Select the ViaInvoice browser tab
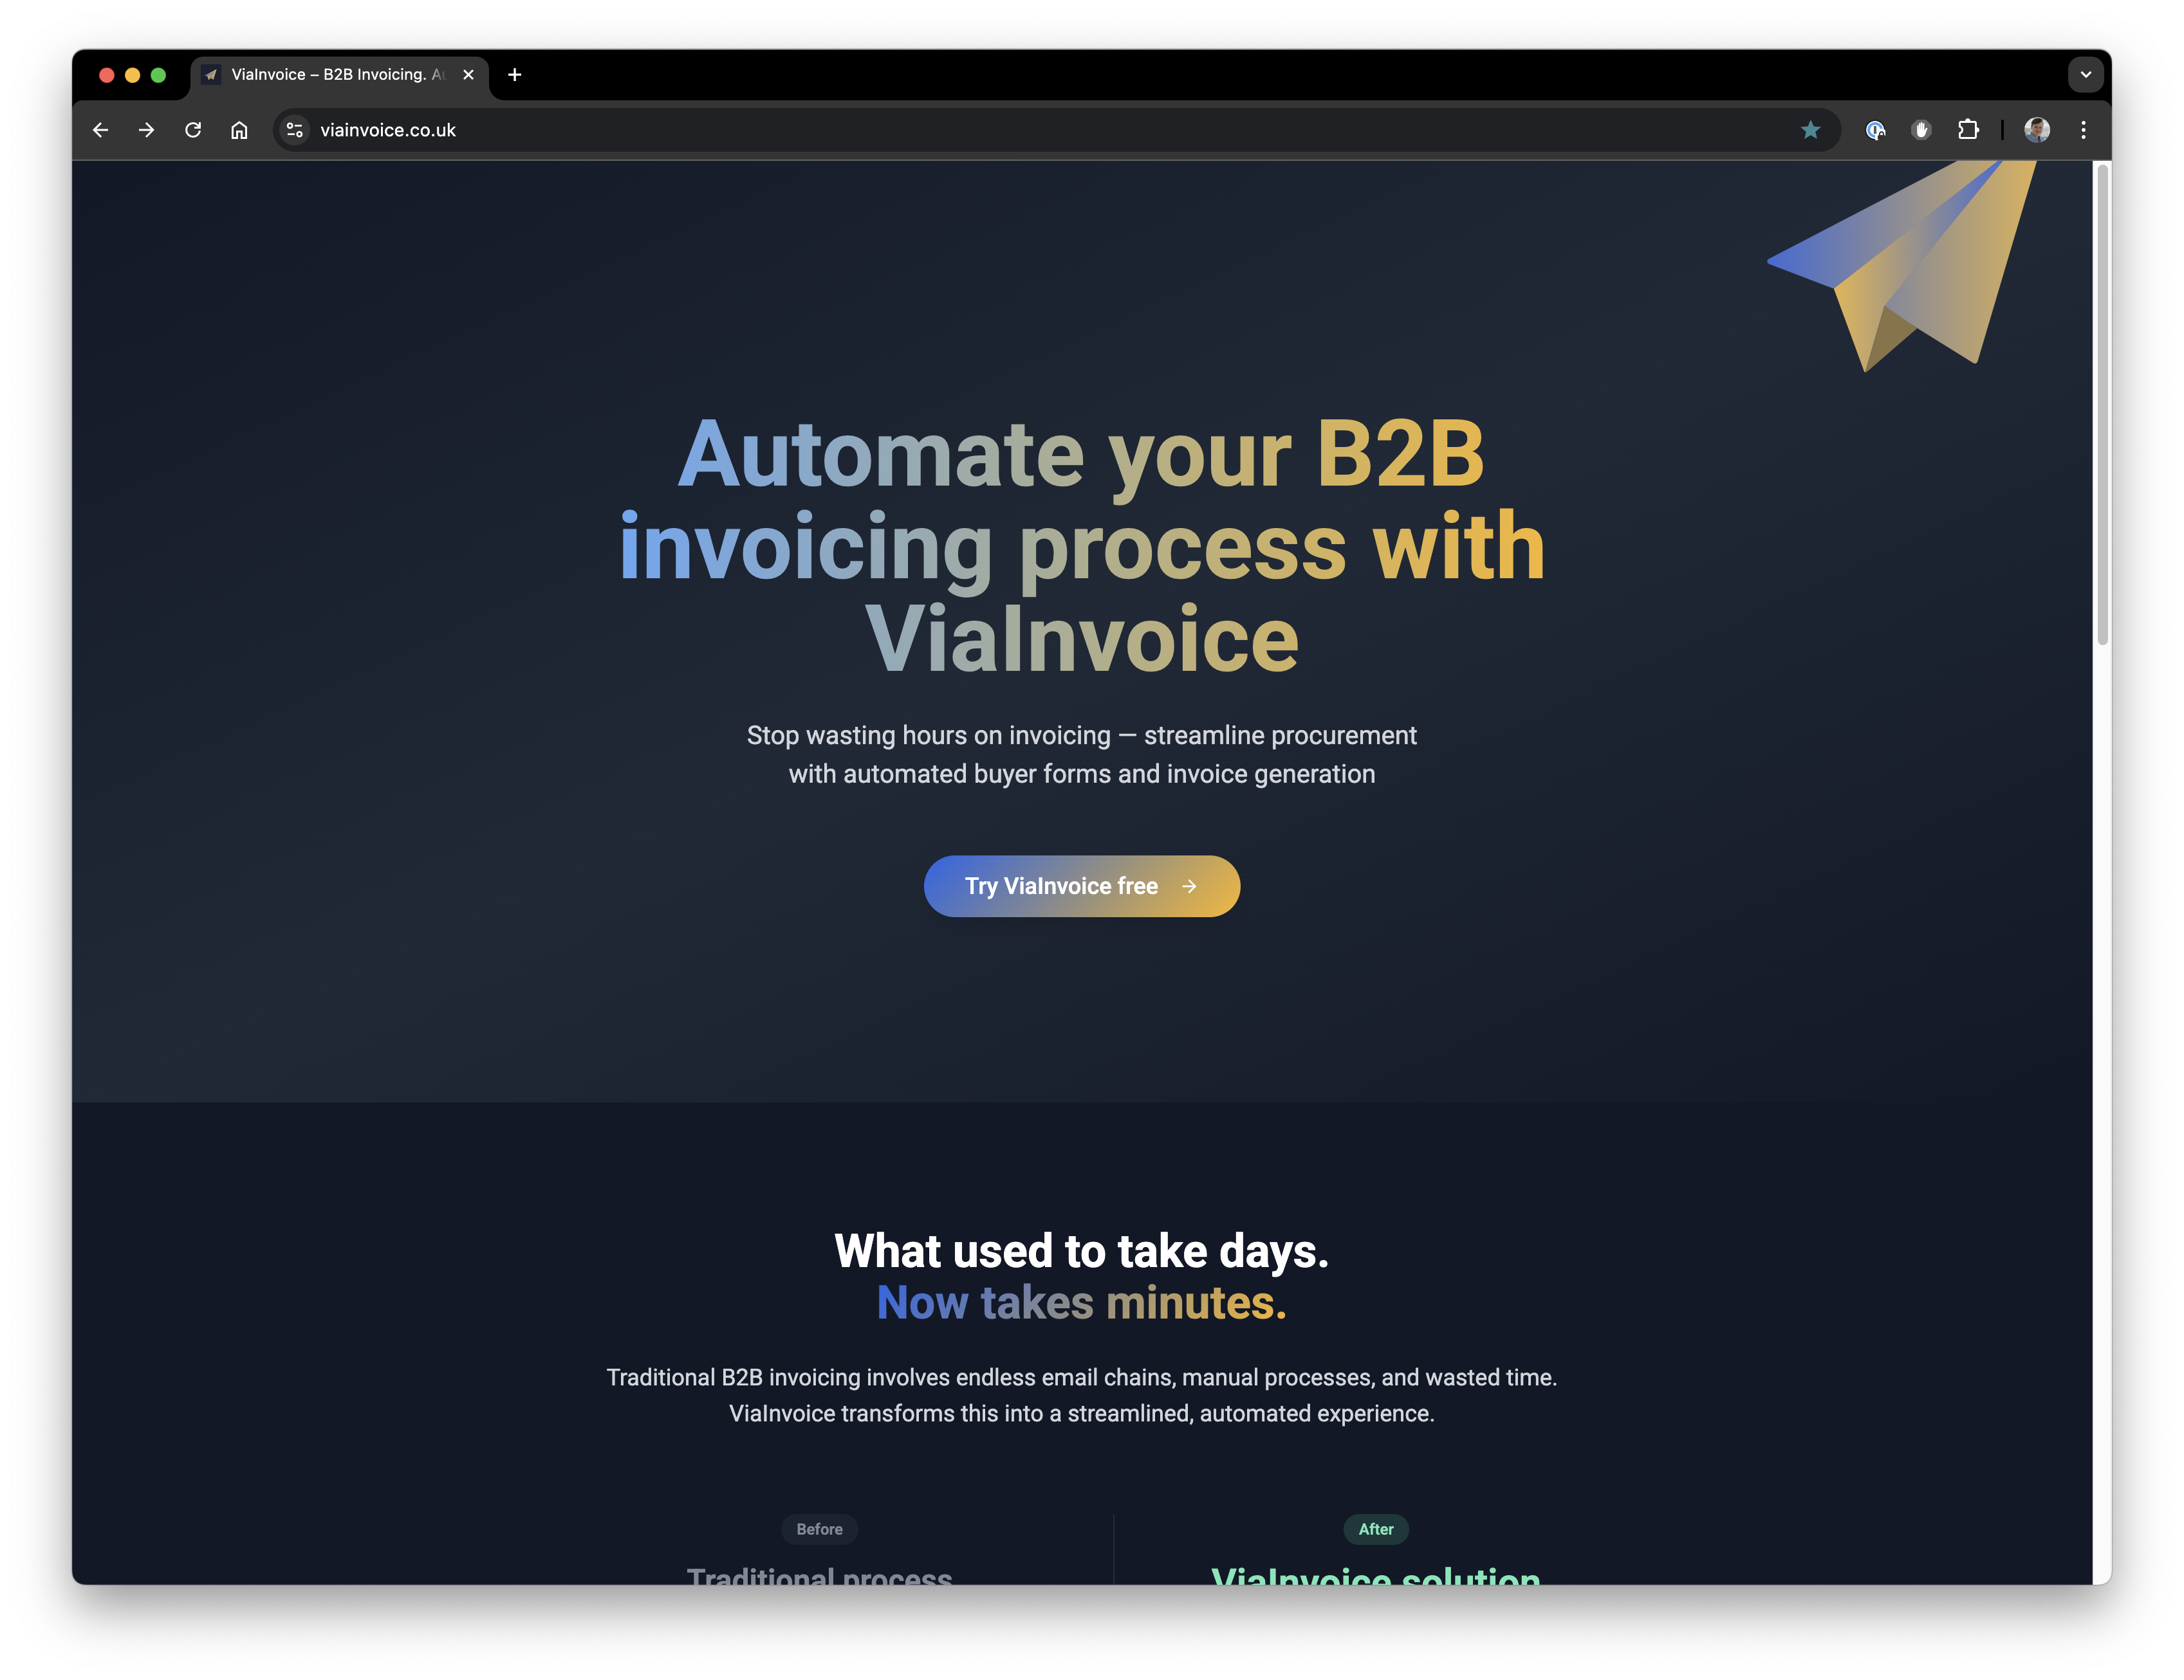 330,75
